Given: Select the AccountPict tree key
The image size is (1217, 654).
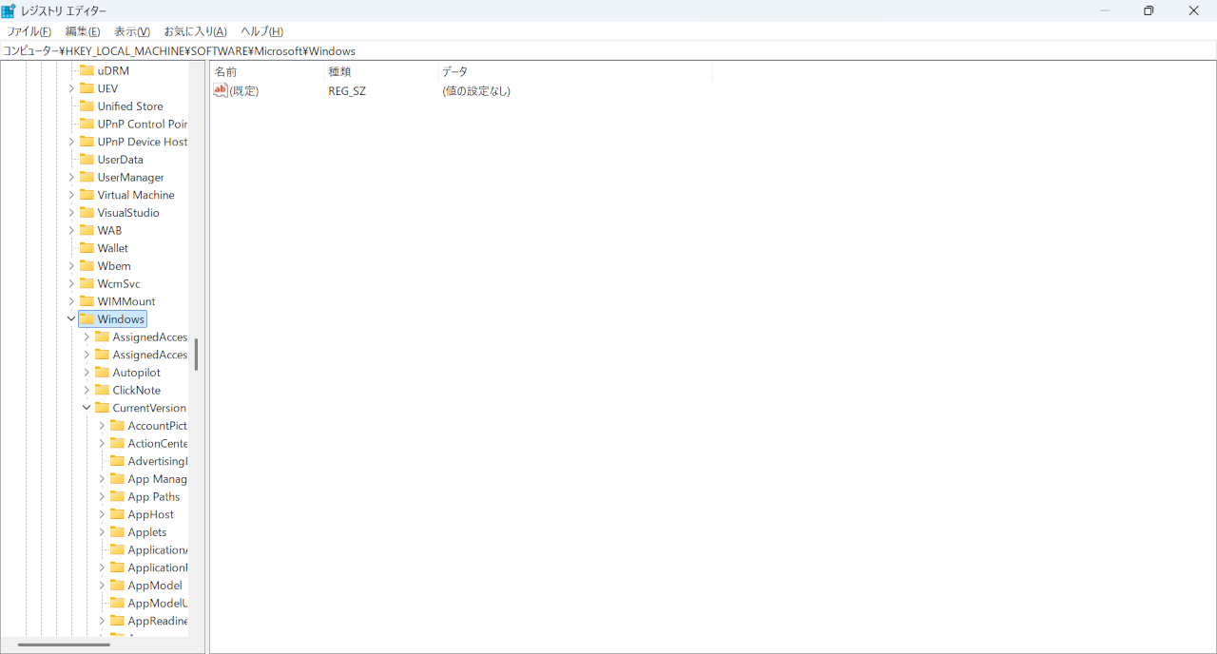Looking at the screenshot, I should point(158,426).
